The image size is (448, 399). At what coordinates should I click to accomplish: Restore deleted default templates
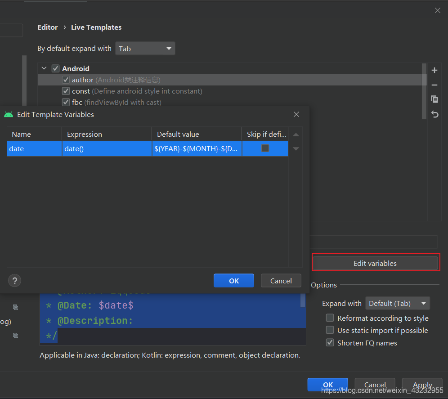click(x=434, y=114)
